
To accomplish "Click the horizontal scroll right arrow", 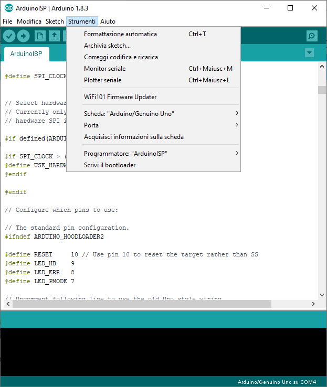I will (313, 304).
